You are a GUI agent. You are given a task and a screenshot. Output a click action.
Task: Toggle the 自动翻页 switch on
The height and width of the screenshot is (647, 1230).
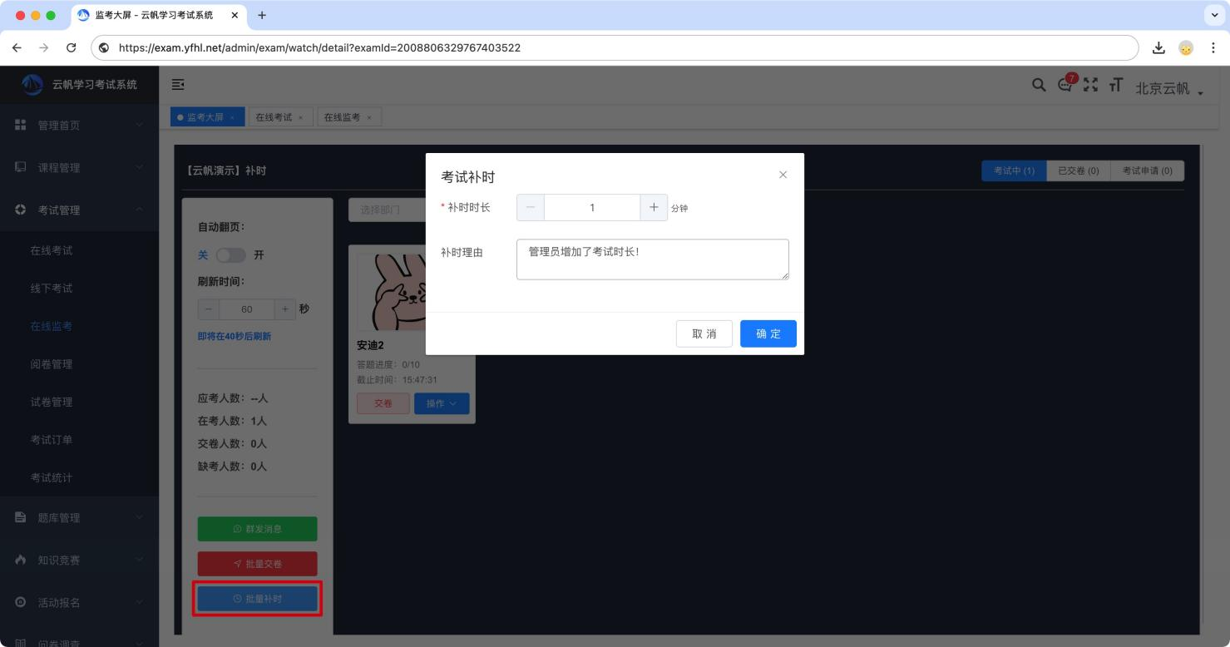[x=231, y=255]
